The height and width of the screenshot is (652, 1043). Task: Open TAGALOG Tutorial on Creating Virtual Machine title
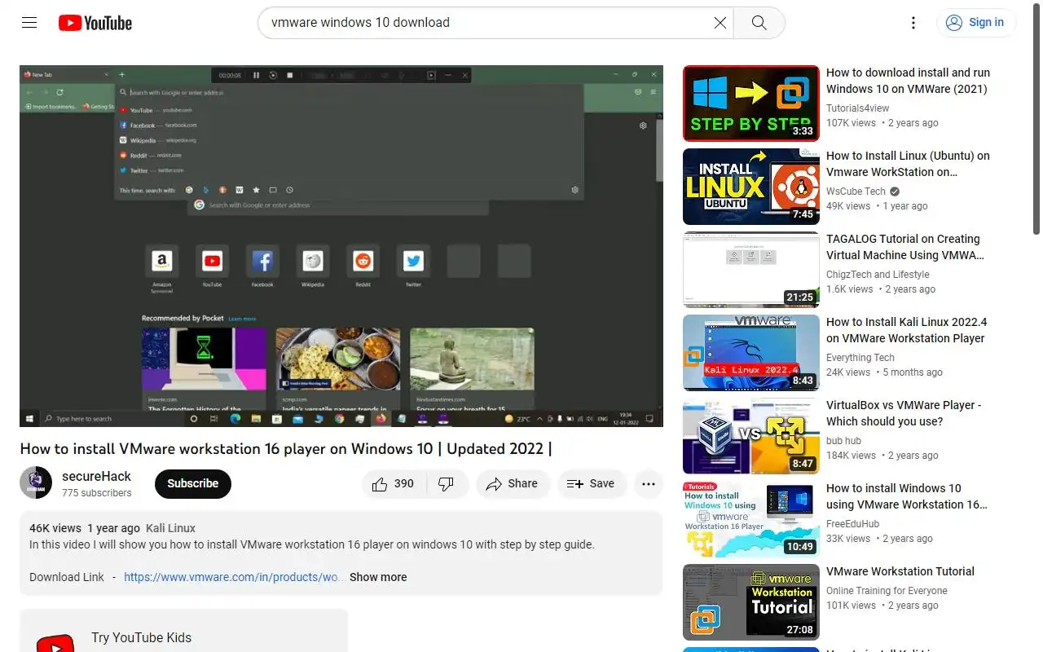pyautogui.click(x=905, y=247)
